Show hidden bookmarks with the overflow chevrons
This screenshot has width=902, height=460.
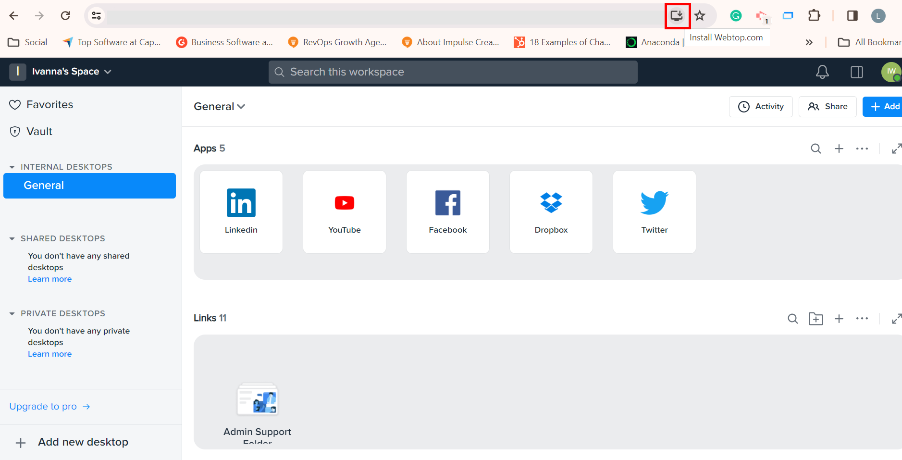[809, 42]
